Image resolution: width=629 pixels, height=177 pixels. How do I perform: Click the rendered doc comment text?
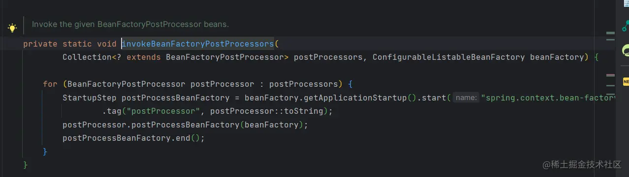130,24
